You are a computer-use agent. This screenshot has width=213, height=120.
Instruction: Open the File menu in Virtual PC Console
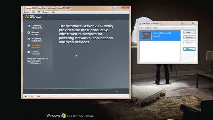tap(141, 28)
